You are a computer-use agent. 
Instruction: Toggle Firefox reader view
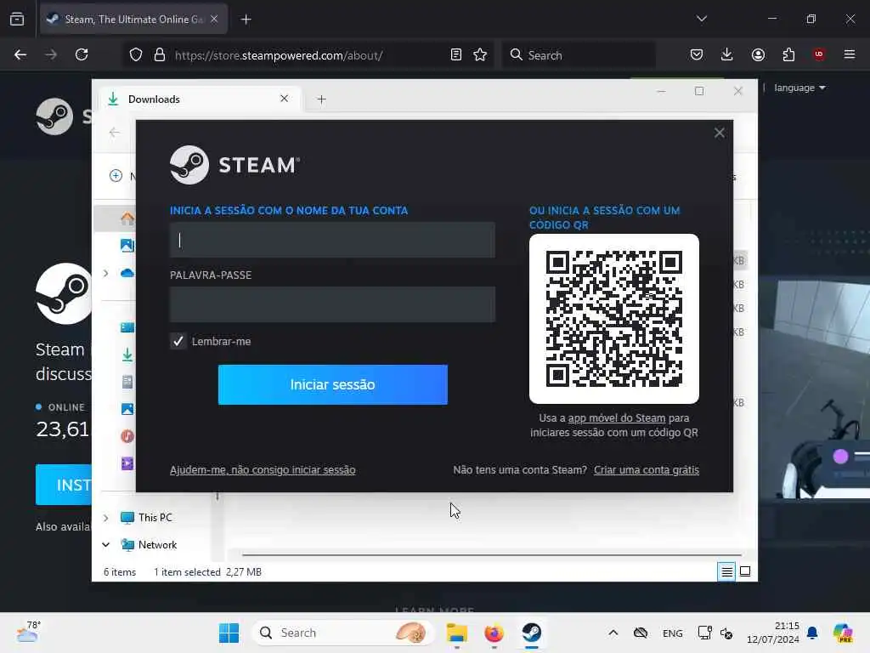(x=456, y=54)
